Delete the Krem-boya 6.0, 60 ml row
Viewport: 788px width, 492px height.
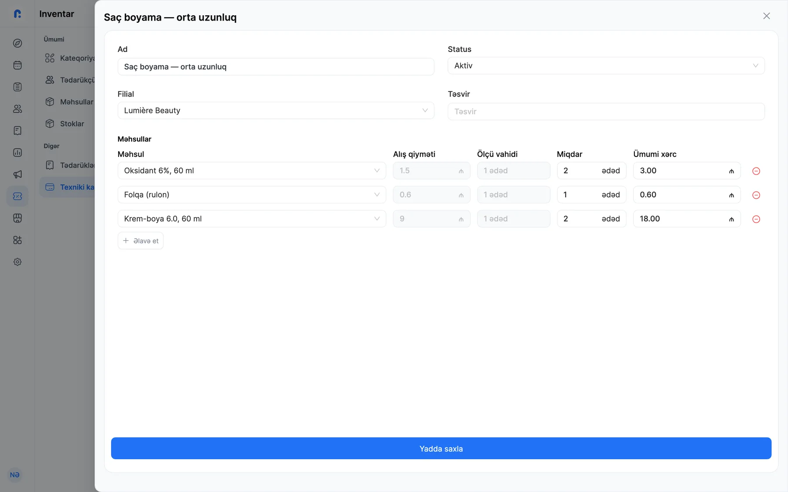click(756, 219)
